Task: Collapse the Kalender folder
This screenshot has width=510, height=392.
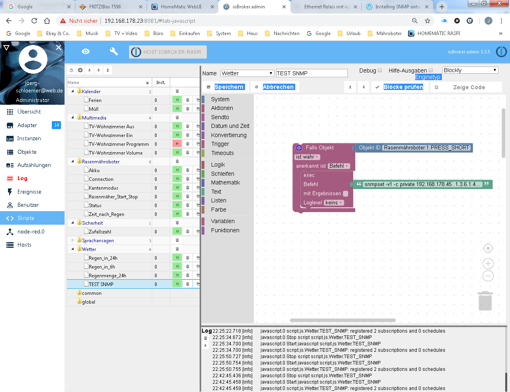Action: [73, 91]
